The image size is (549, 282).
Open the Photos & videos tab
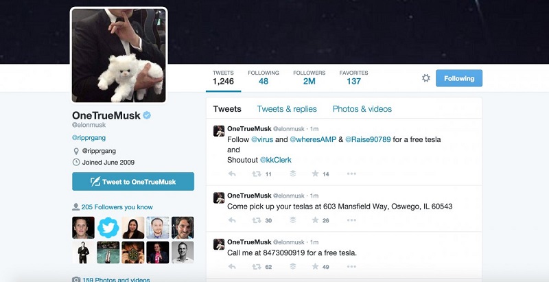[362, 109]
